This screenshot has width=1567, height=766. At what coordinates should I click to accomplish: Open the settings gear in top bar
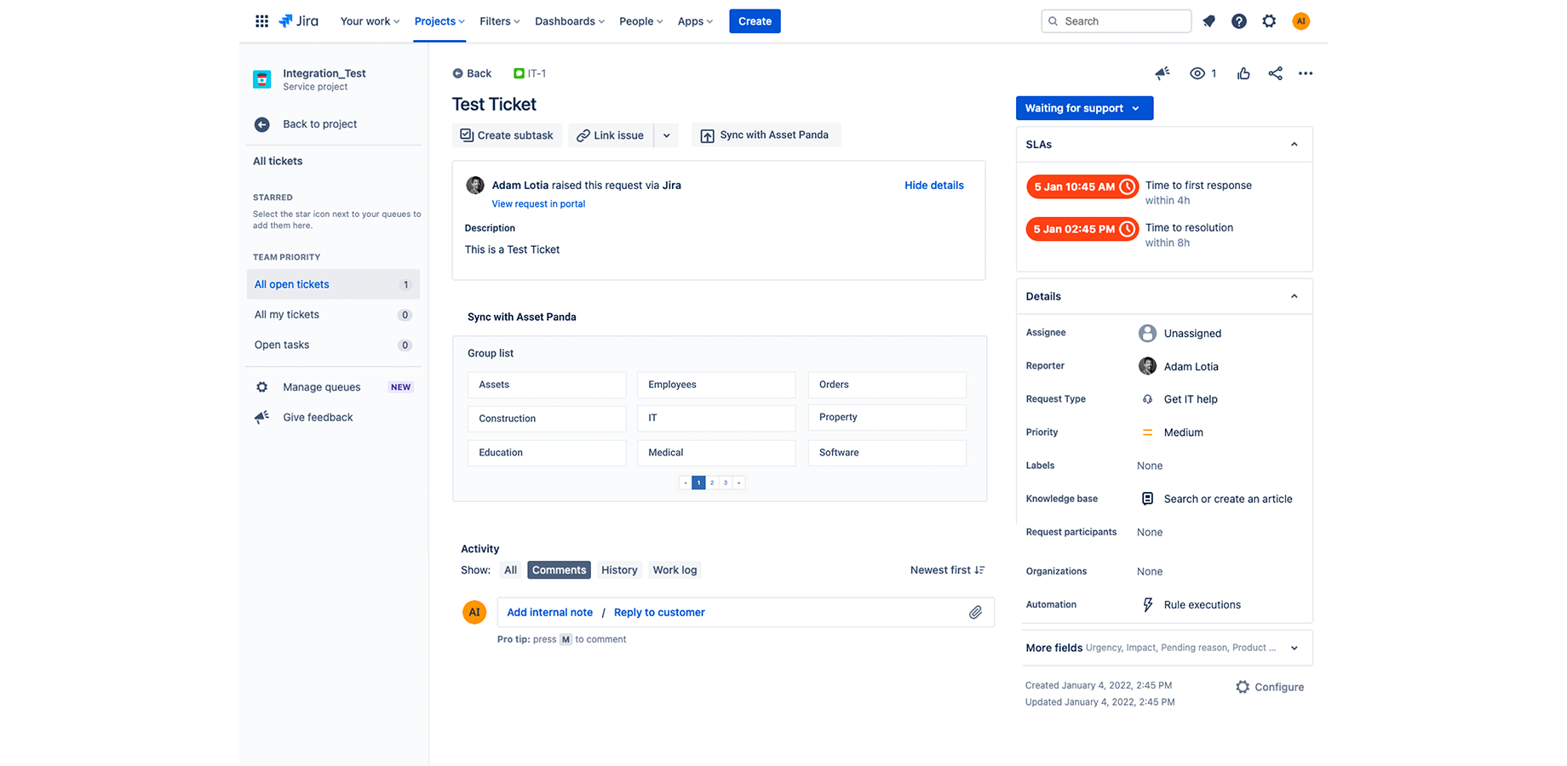(x=1269, y=21)
